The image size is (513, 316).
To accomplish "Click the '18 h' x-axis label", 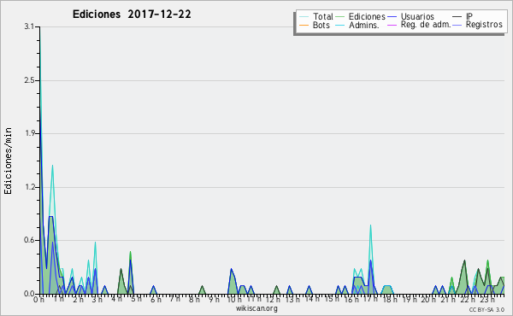I will tap(390, 300).
